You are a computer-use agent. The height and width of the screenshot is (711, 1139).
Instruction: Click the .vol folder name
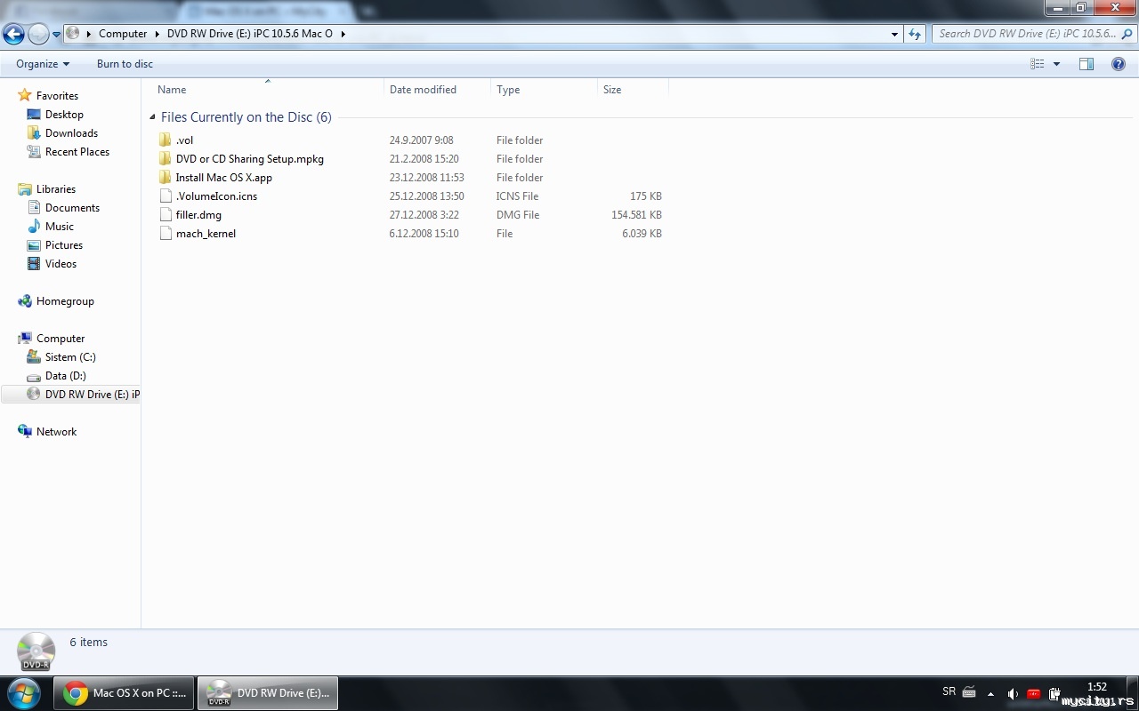[184, 140]
